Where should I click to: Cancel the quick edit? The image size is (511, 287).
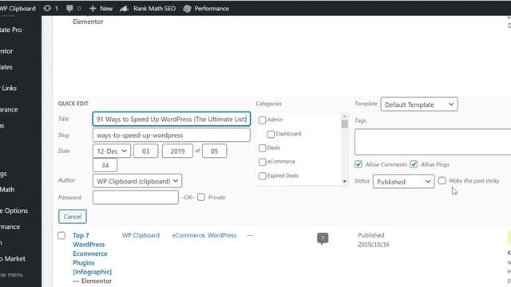[x=73, y=217]
